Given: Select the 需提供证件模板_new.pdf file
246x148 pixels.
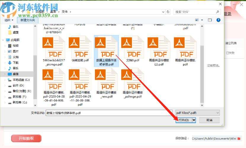Looking at the screenshot, I should click(x=106, y=83).
